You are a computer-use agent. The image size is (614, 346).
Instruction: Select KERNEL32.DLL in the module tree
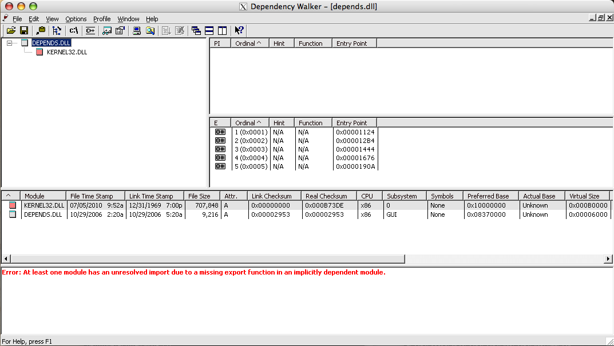(67, 52)
